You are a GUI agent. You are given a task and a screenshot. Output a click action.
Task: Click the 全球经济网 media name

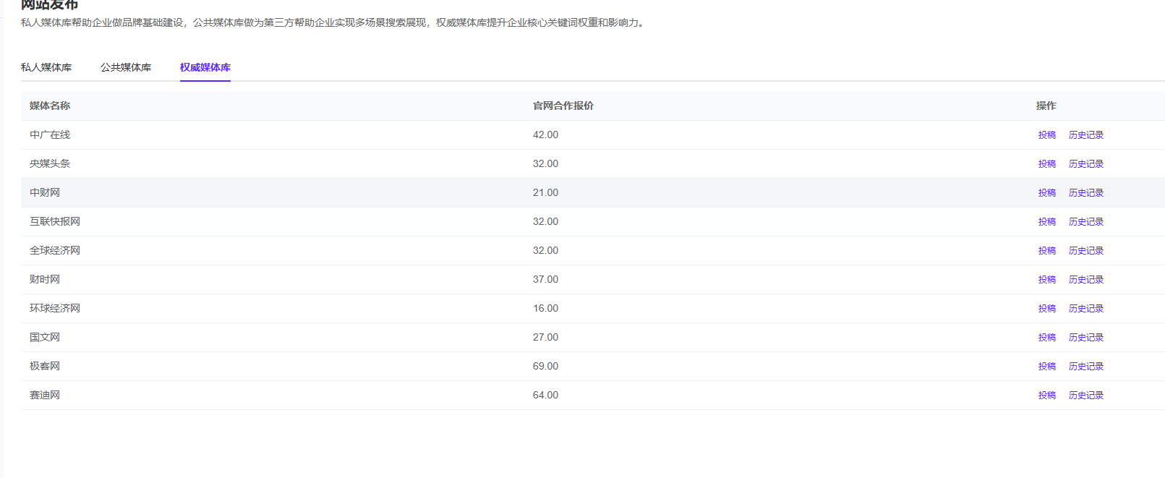click(x=55, y=251)
